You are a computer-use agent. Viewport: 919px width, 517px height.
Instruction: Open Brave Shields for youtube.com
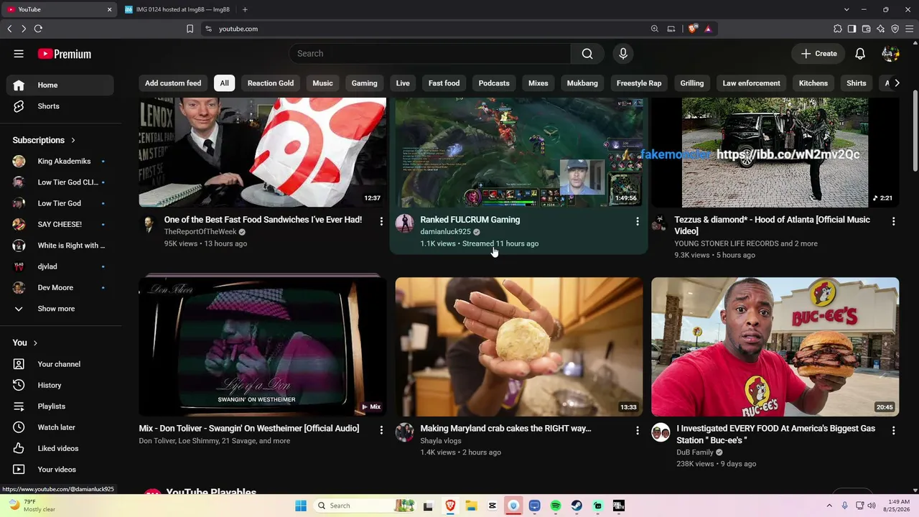point(693,29)
